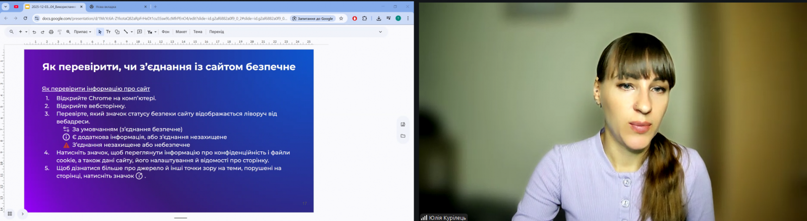Screen dimensions: 807x221
Task: Choose the shape insert tool
Action: pyautogui.click(x=117, y=32)
